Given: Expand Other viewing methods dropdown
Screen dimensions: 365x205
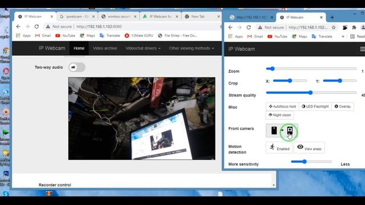Looking at the screenshot, I should click(x=192, y=48).
